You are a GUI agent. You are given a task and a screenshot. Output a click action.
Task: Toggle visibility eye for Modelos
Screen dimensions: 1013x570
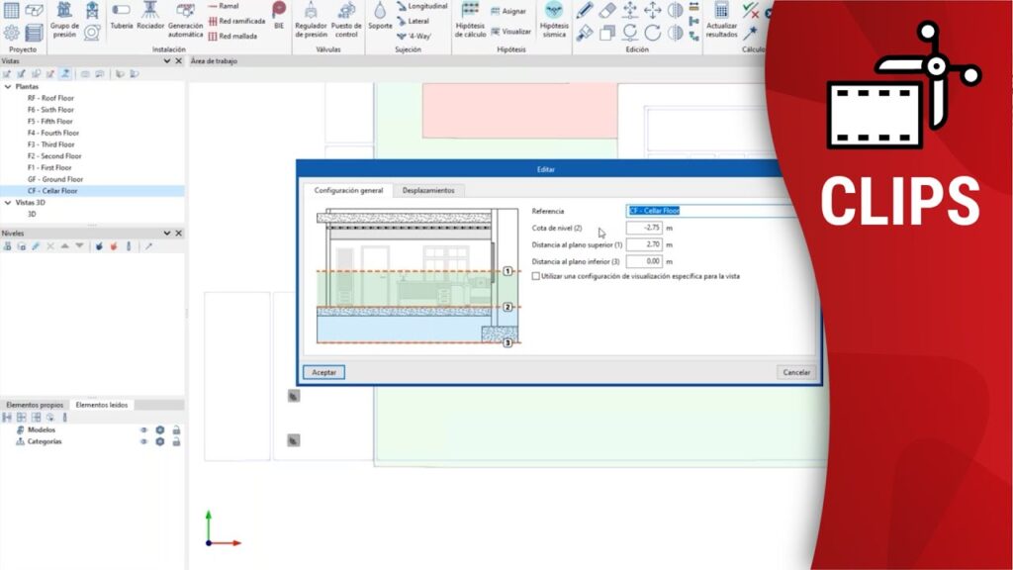pyautogui.click(x=143, y=430)
